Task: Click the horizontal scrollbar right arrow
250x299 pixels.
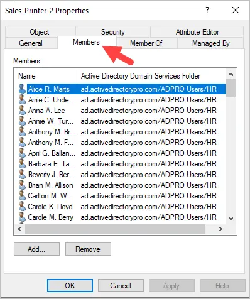Action: [x=220, y=229]
